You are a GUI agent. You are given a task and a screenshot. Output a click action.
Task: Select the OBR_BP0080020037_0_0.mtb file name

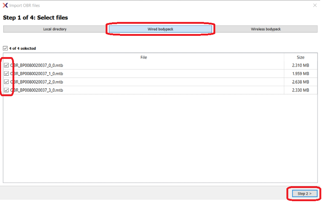point(37,65)
